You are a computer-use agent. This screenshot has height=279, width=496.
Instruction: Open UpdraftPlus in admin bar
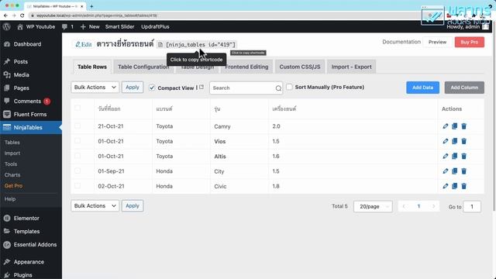click(x=155, y=26)
